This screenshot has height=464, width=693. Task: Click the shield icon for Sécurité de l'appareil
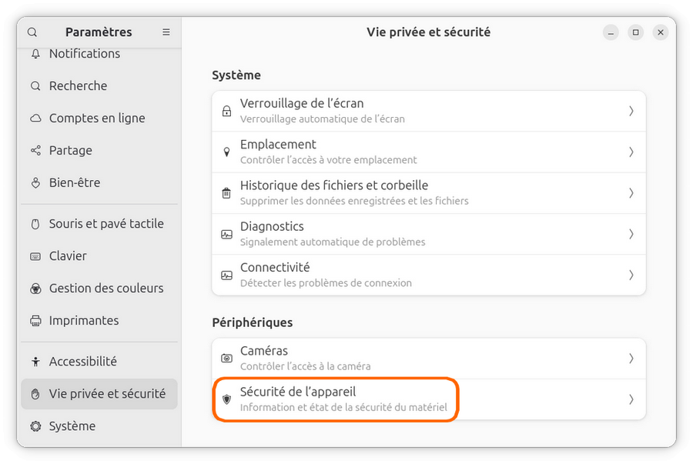coord(226,399)
